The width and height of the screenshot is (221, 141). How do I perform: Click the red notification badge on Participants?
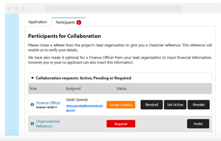79,22
